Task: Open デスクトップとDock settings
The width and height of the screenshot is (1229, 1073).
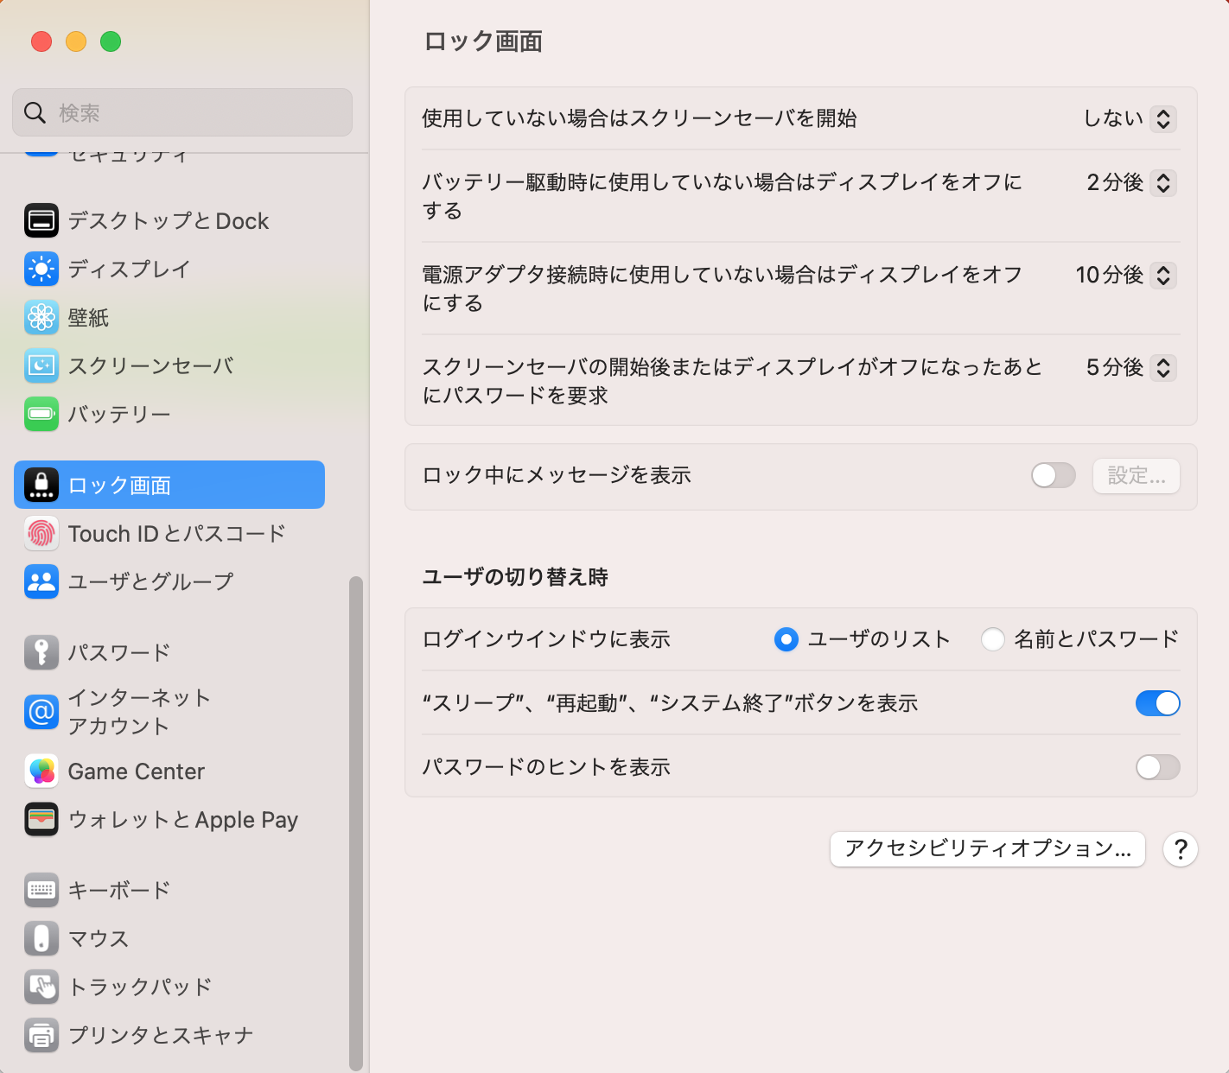Action: click(41, 220)
